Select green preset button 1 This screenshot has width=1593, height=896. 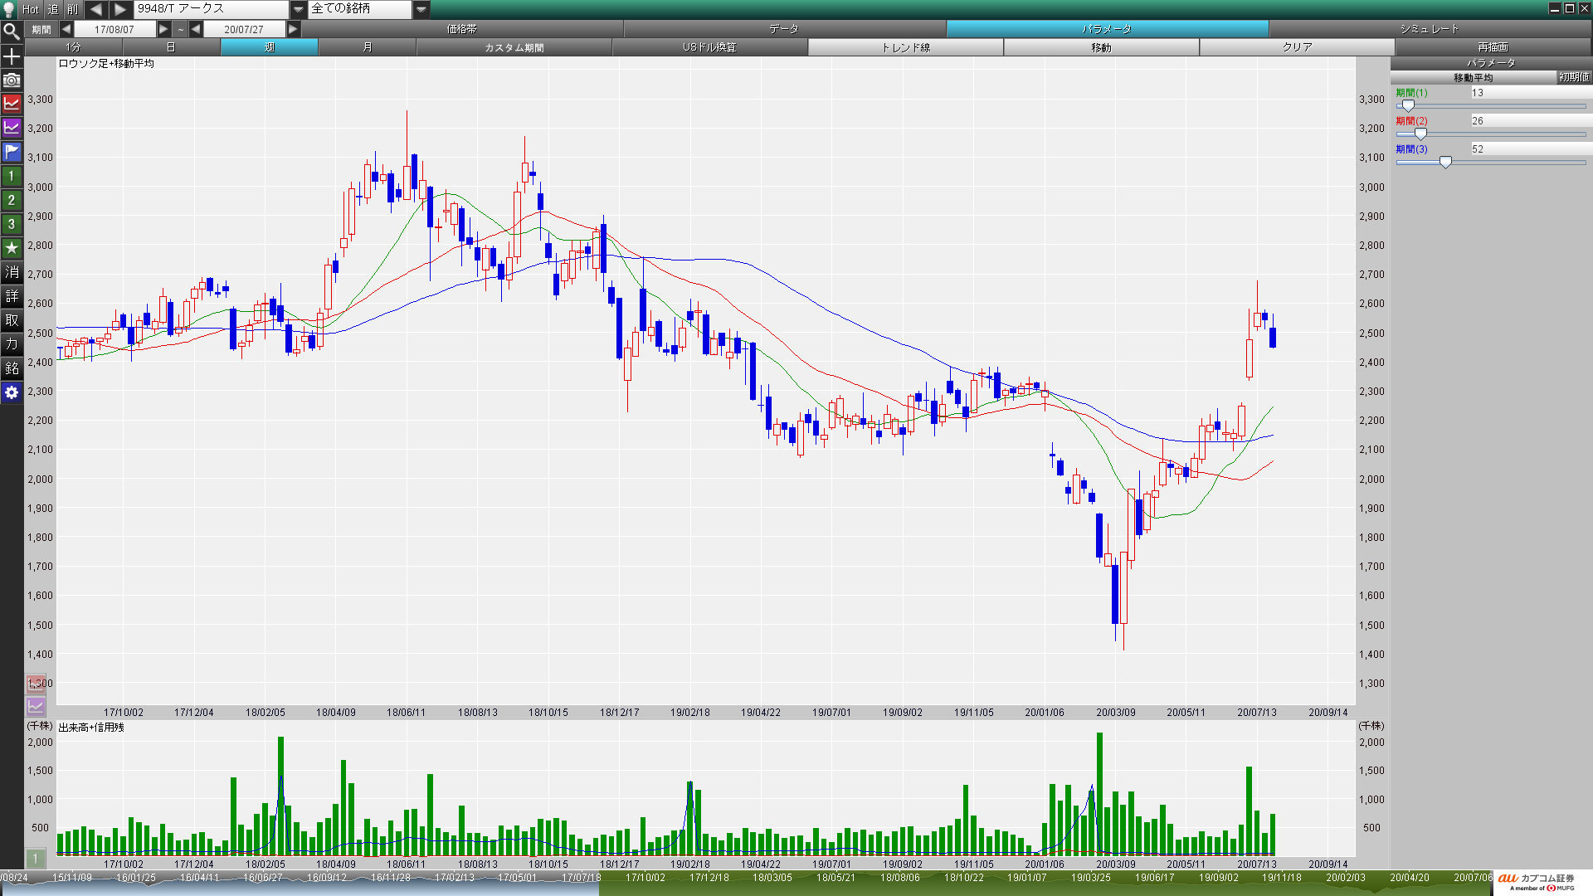(12, 176)
